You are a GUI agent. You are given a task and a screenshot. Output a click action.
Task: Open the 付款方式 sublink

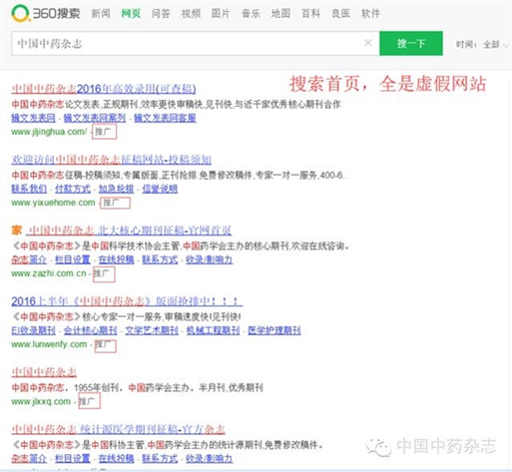tap(73, 189)
